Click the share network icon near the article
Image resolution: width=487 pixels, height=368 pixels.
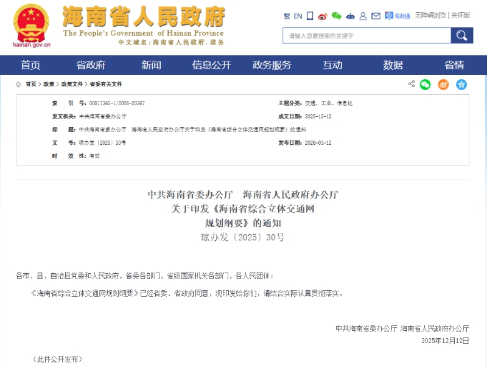point(412,83)
